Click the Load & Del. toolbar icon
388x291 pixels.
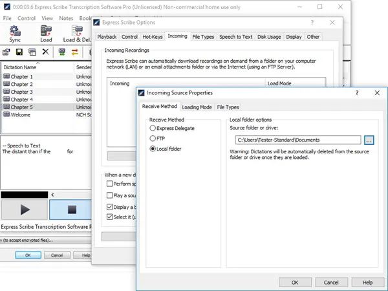77,34
